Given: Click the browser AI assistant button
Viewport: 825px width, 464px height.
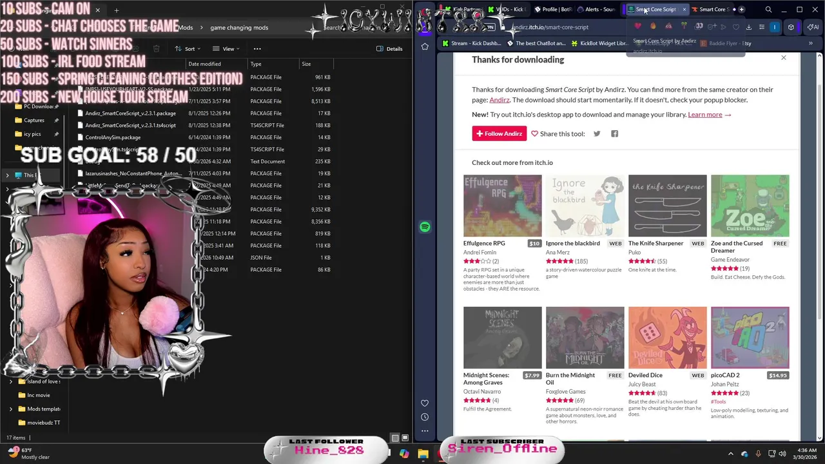Looking at the screenshot, I should (813, 27).
